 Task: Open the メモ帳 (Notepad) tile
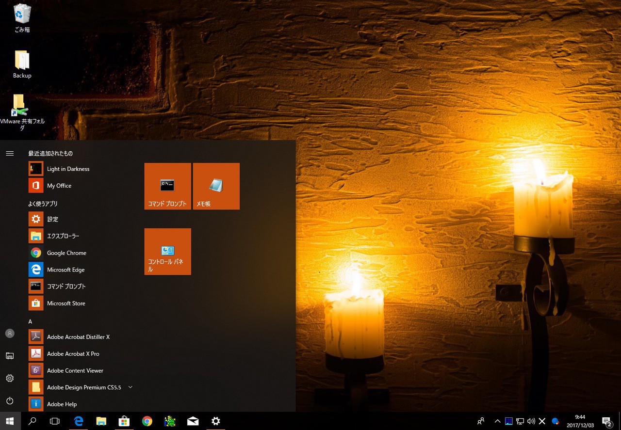[216, 186]
